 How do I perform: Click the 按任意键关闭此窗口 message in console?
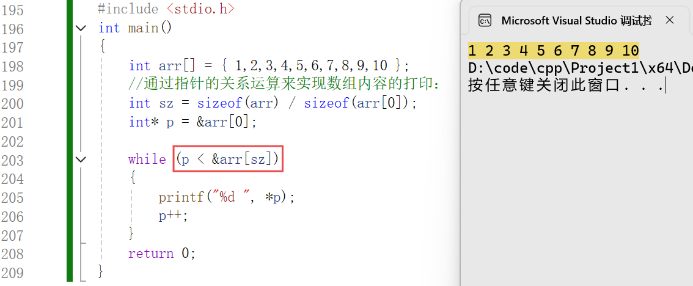[x=566, y=85]
